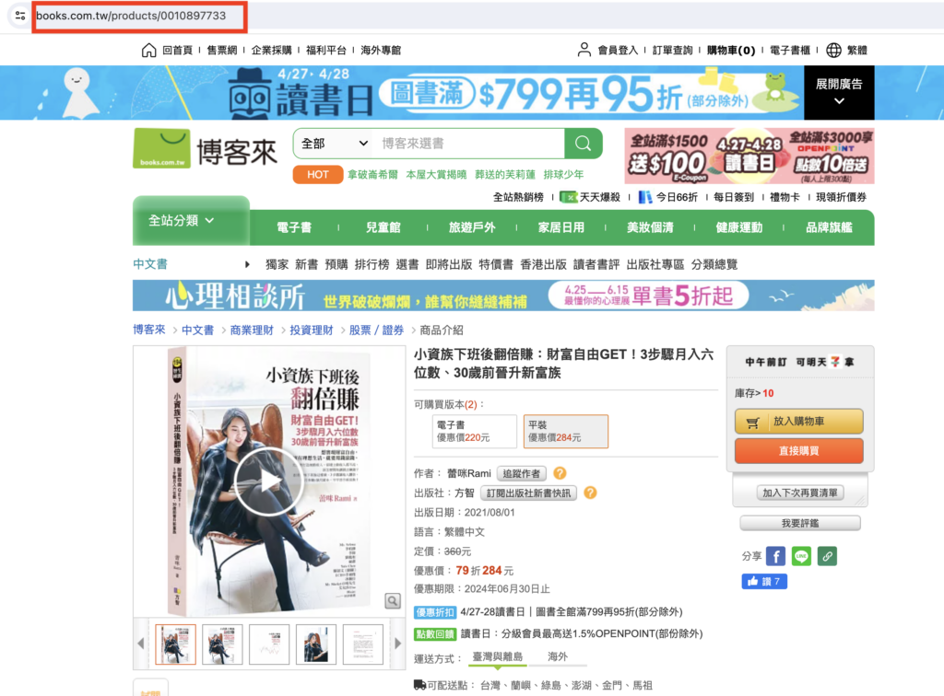Click the 優惠折扣 blue tag
This screenshot has height=696, width=944.
[x=435, y=612]
